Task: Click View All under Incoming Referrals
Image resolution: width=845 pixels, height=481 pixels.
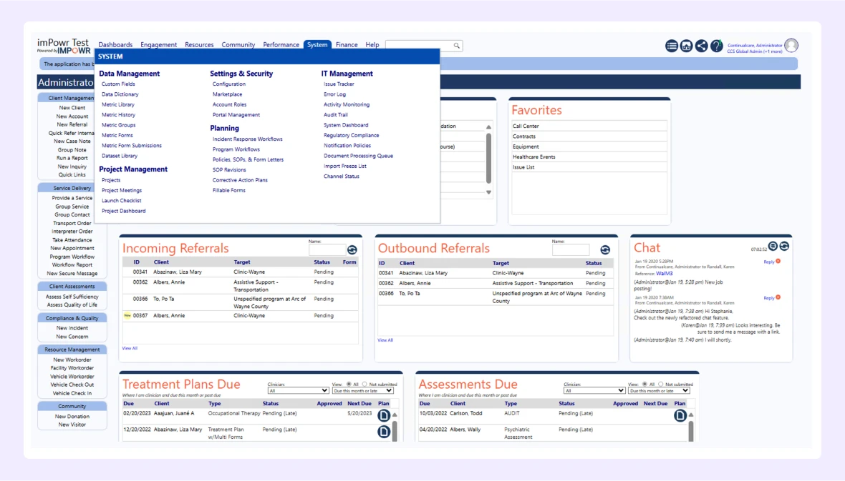Action: click(x=130, y=348)
